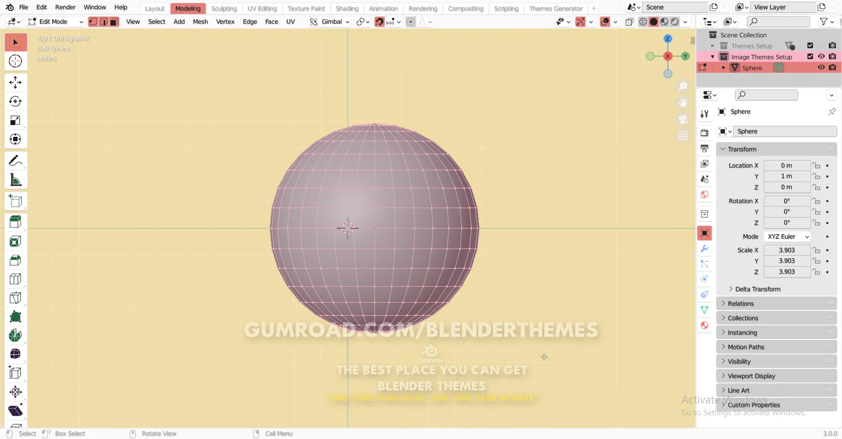Activate the Scale tool
This screenshot has width=842, height=439.
tap(15, 121)
